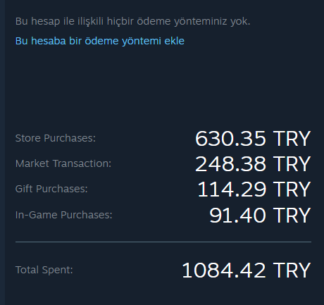324x305 pixels.
Task: Click TRY currency code beside 91.40
Action: pyautogui.click(x=292, y=216)
